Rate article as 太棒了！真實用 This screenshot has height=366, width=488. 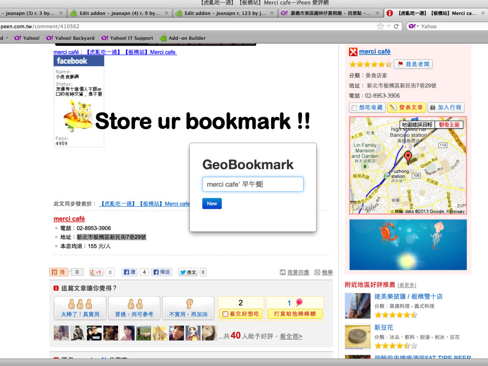80,308
